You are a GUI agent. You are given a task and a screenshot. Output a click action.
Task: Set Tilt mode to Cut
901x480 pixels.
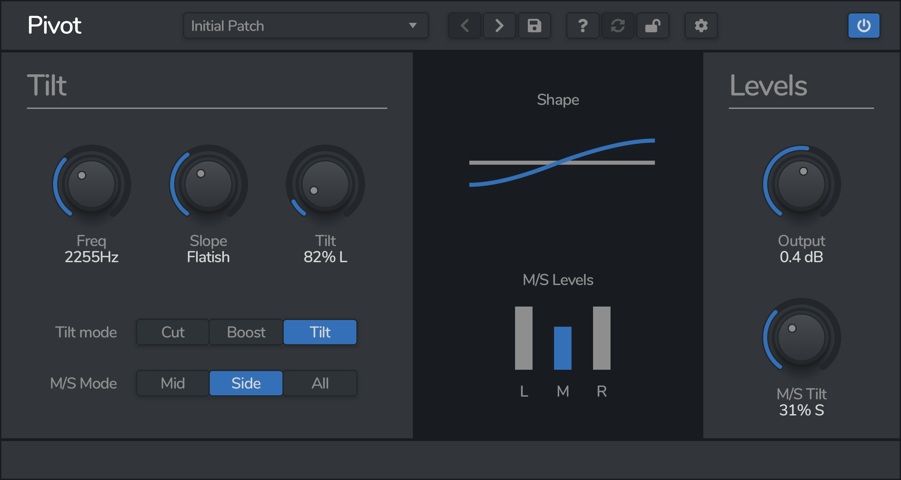click(172, 332)
